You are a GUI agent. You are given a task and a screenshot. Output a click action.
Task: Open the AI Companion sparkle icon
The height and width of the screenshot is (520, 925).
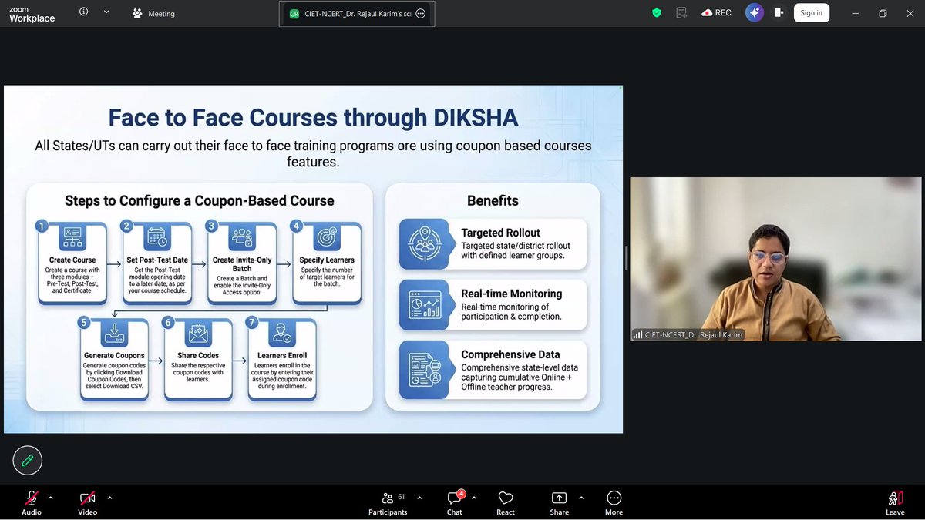click(754, 12)
